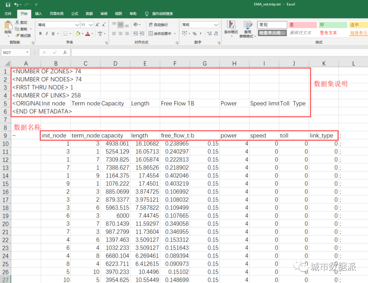Increase decimal places icon

pos(210,33)
